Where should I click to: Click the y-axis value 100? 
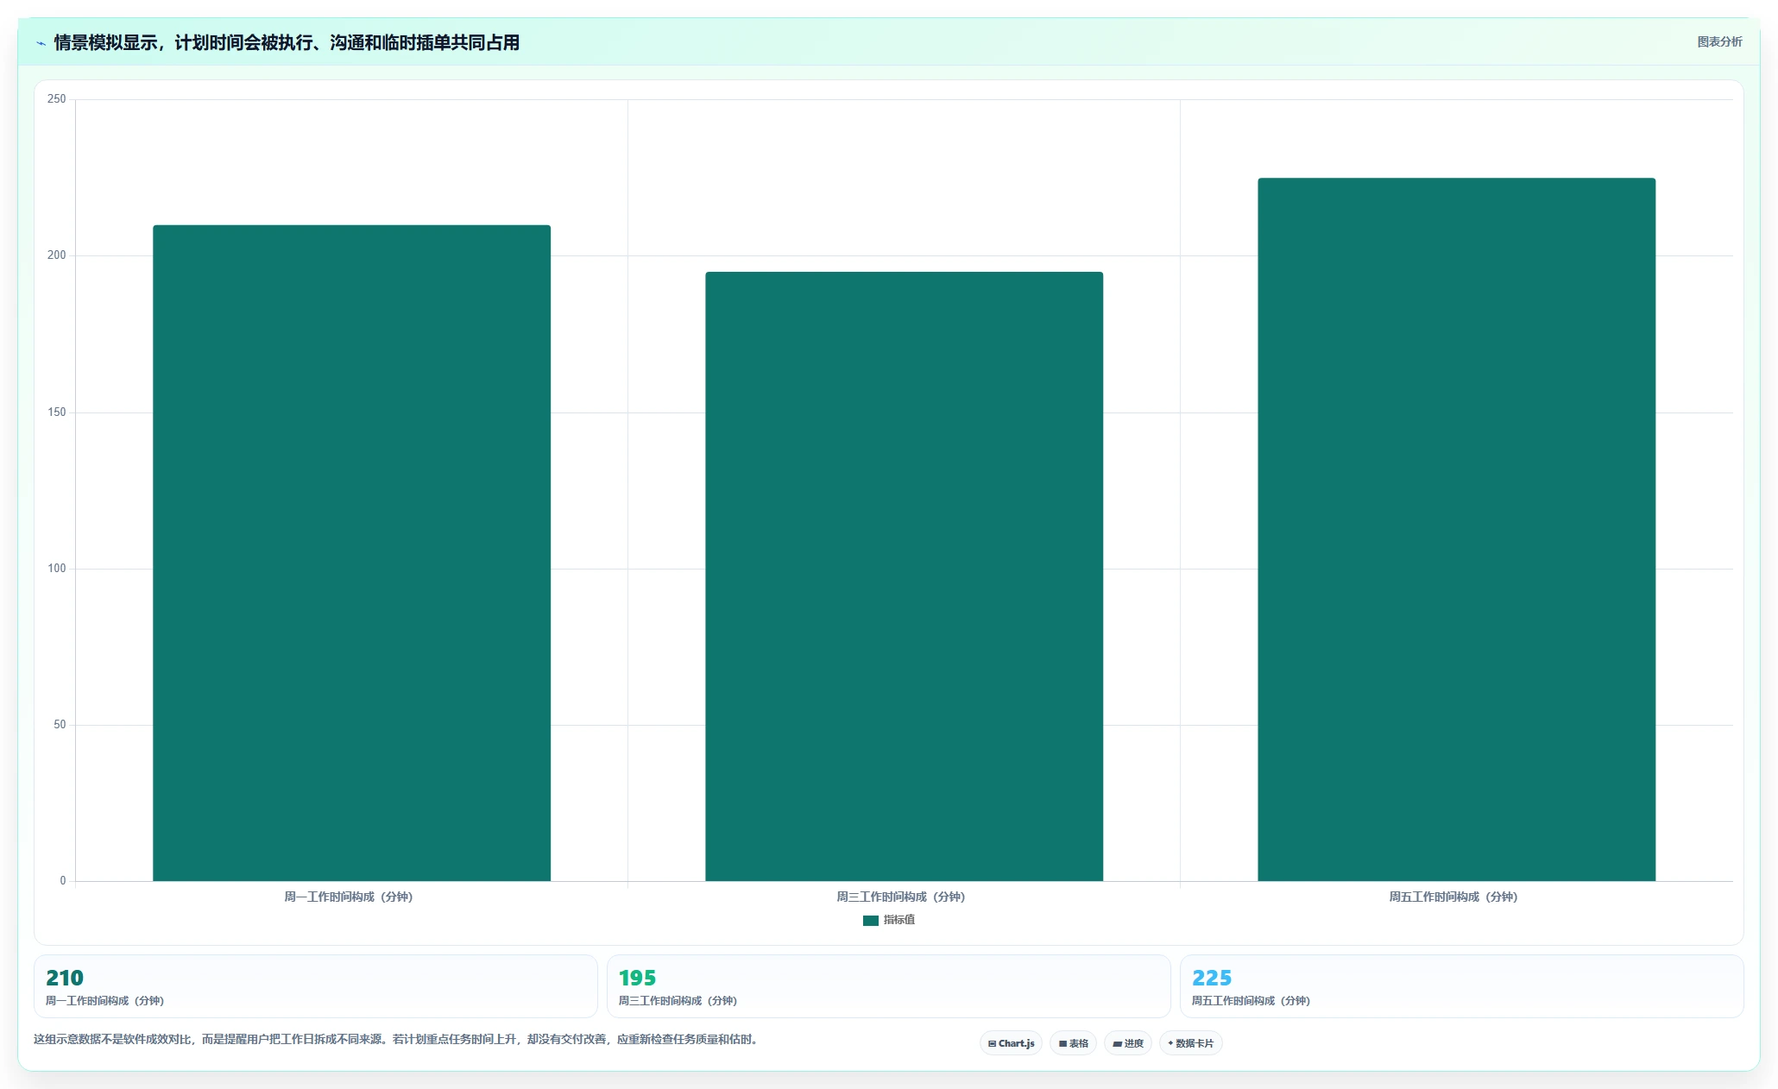tap(56, 569)
